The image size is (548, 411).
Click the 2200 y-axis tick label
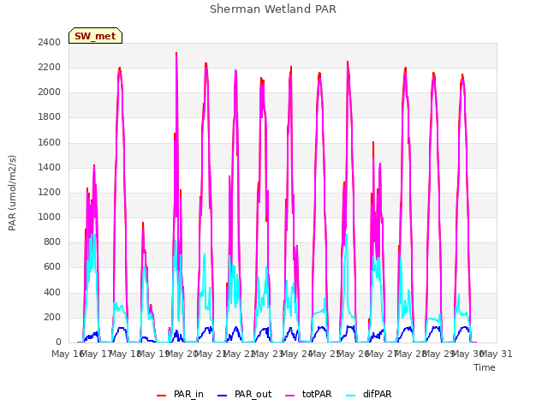pos(50,67)
